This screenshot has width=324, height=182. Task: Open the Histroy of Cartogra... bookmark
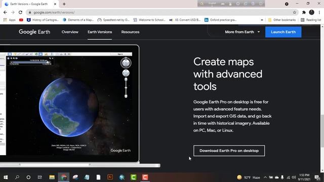tap(43, 20)
